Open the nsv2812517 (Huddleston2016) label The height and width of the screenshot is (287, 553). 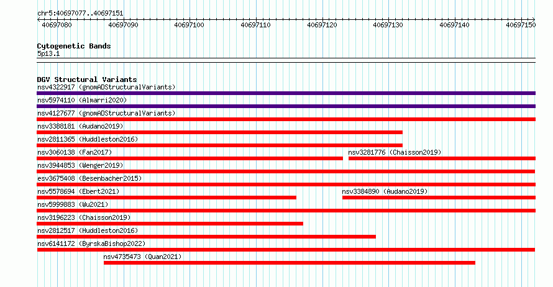coord(88,230)
